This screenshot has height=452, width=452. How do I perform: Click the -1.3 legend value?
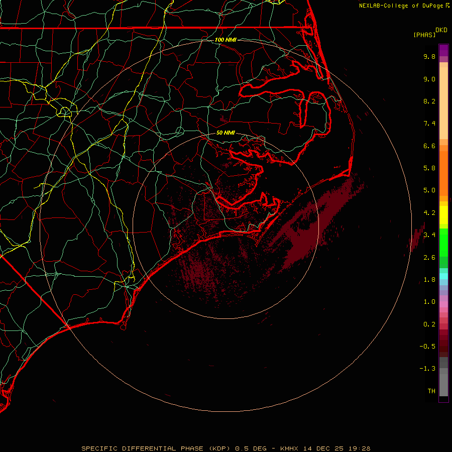427,369
